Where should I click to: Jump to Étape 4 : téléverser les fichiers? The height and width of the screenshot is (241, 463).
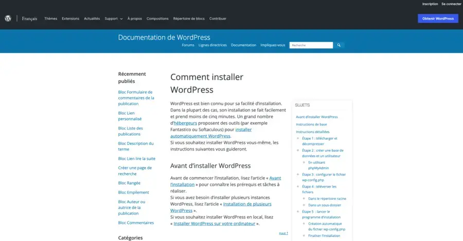point(319,189)
